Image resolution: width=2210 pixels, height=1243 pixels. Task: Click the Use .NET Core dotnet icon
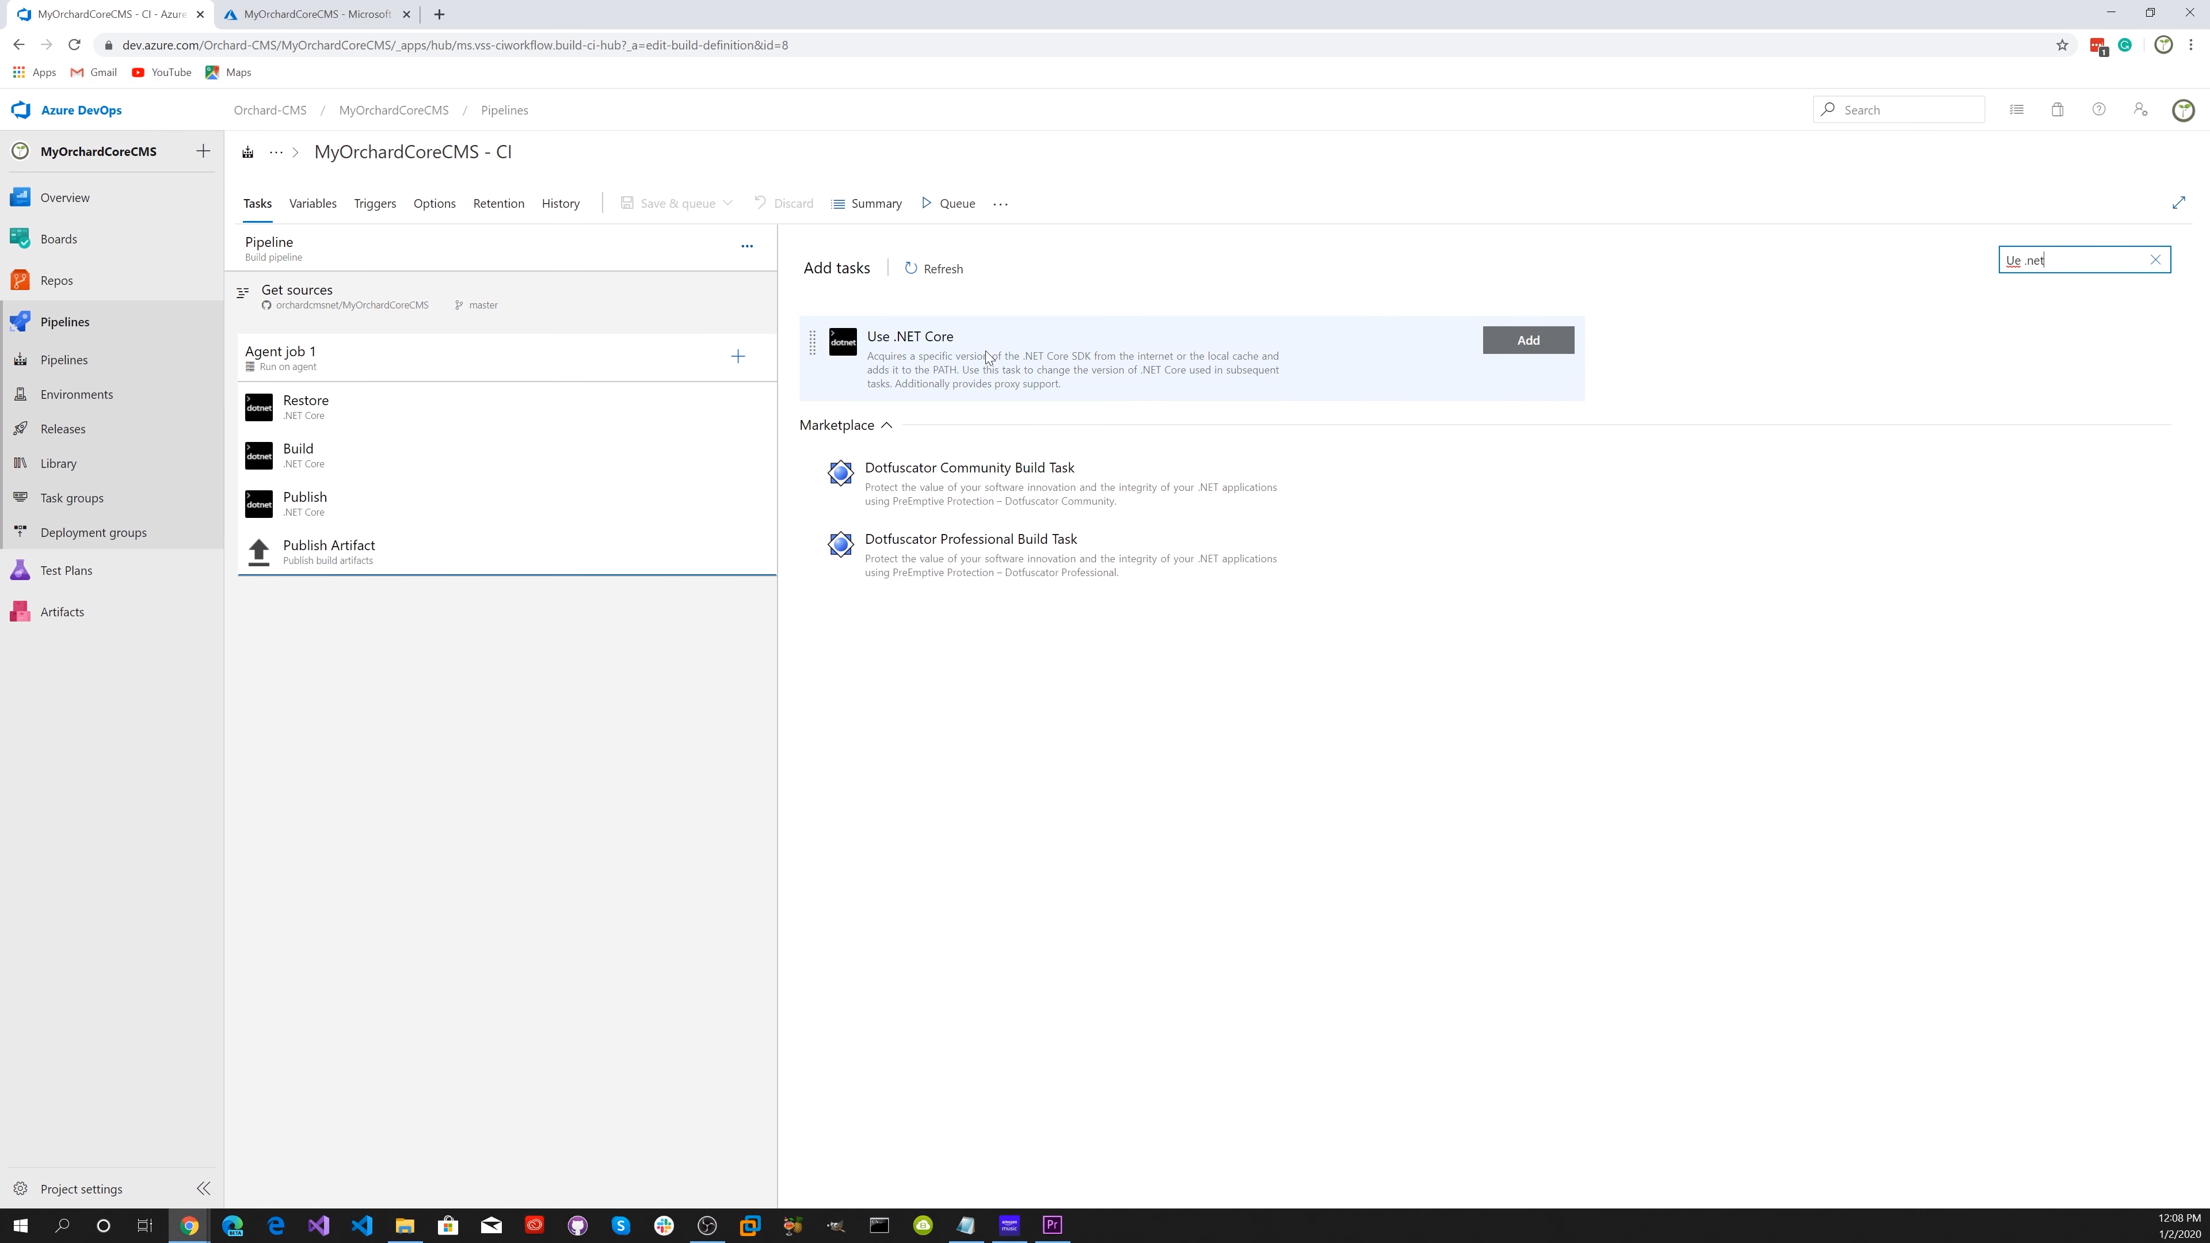(x=843, y=341)
